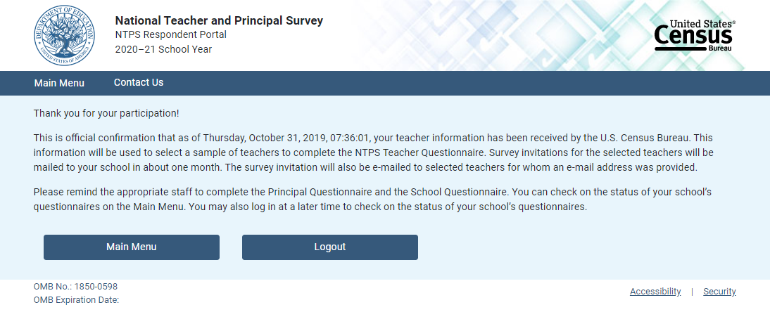Click the 2020–21 School Year text

[x=163, y=49]
